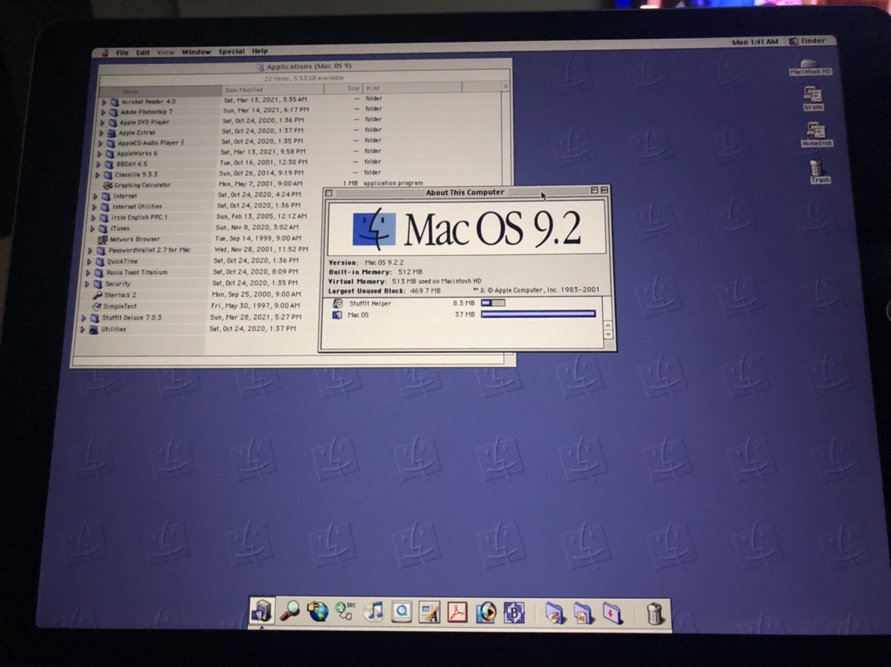
Task: Click scroll up arrow in About This Computer
Action: [608, 326]
